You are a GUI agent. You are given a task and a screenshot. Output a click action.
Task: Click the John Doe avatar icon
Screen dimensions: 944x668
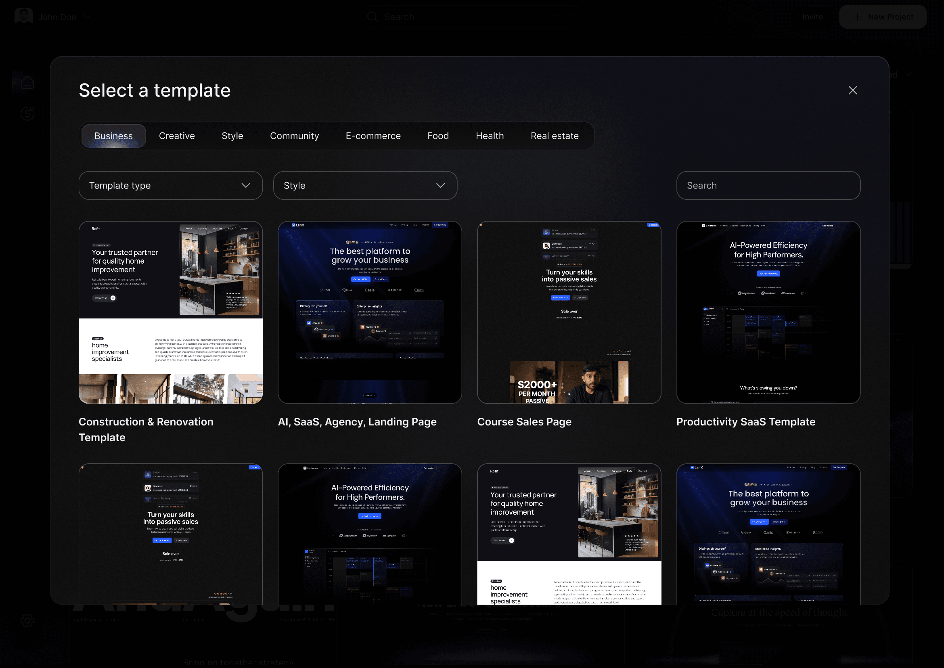tap(23, 16)
